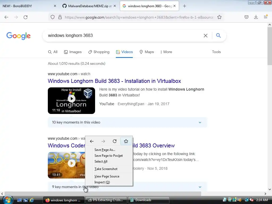Close the windows longhorn 3683 tab

tap(175, 6)
